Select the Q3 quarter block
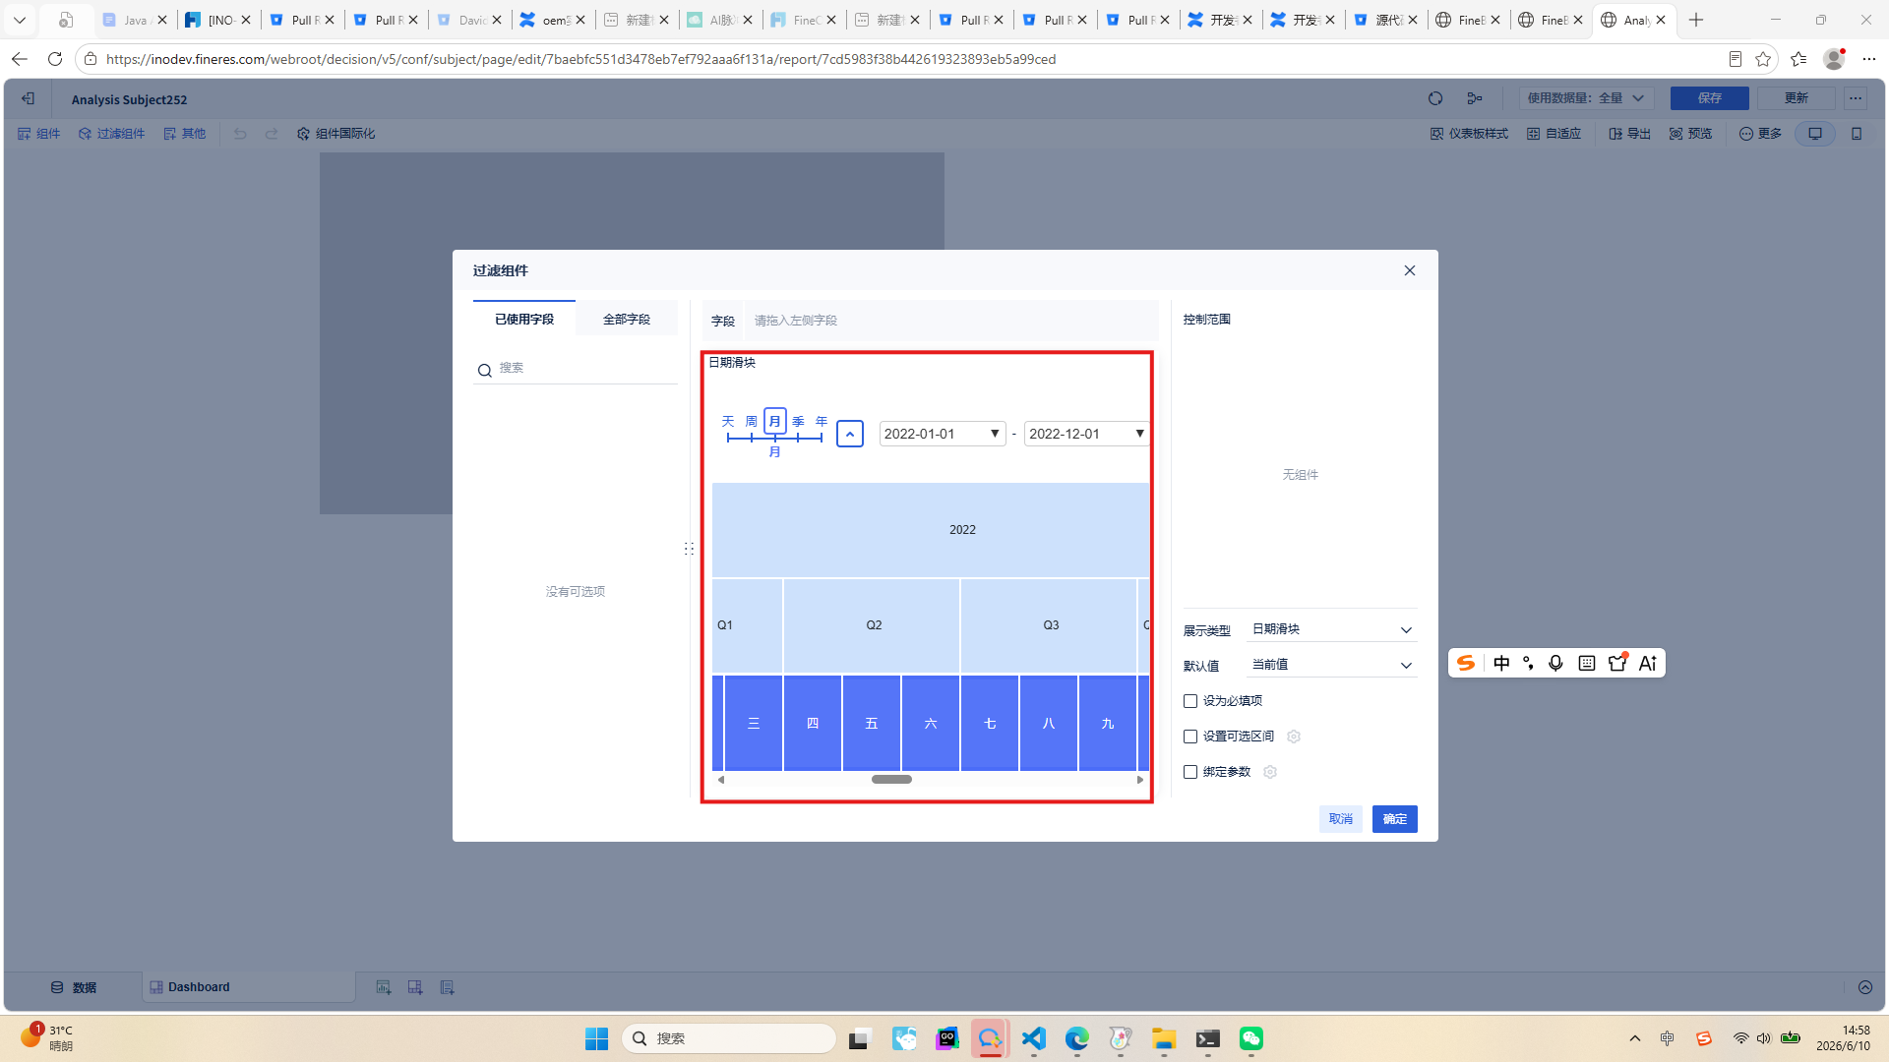 1049,625
